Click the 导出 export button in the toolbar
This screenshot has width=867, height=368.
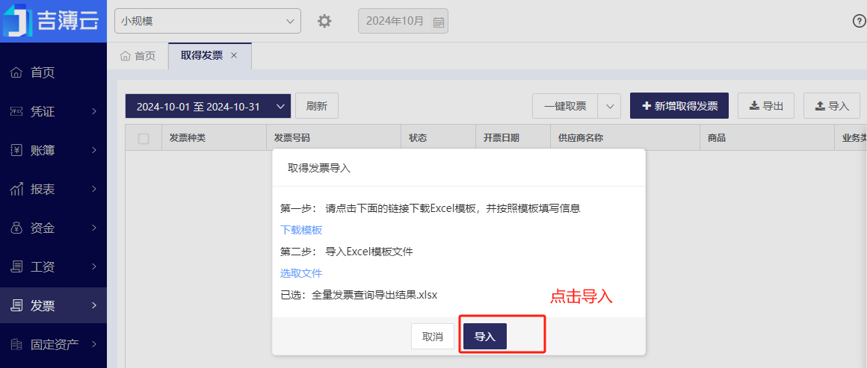[x=766, y=106]
